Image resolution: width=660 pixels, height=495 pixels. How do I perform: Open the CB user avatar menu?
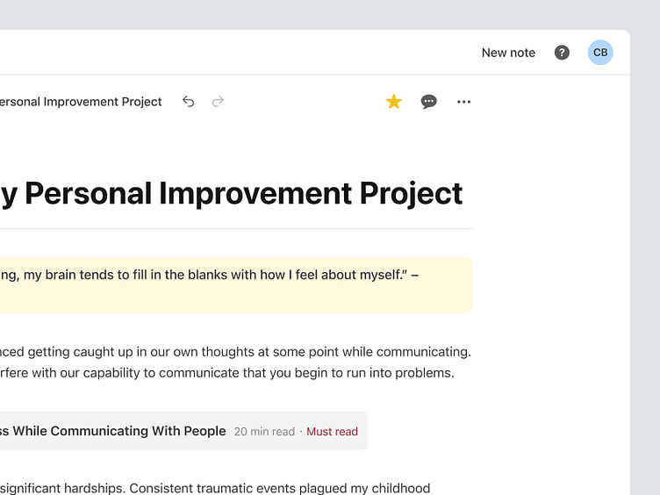coord(600,53)
